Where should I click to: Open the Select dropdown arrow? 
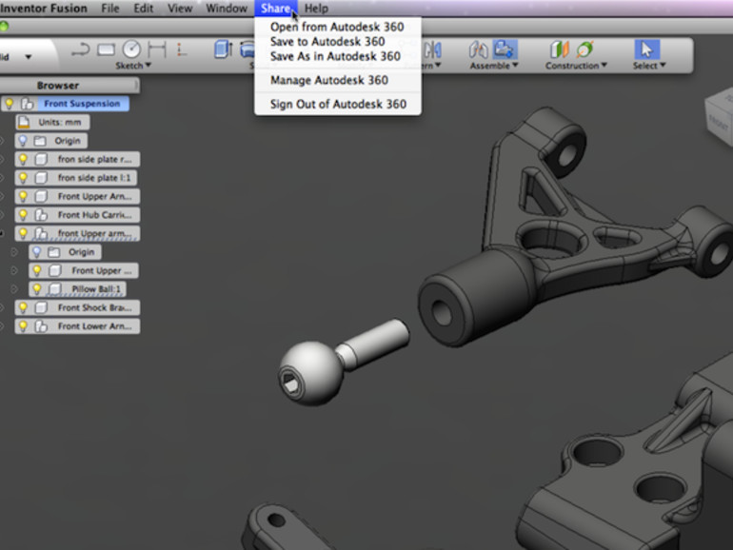click(663, 65)
